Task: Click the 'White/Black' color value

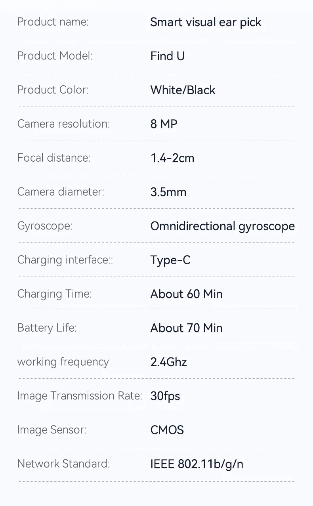Action: 183,90
